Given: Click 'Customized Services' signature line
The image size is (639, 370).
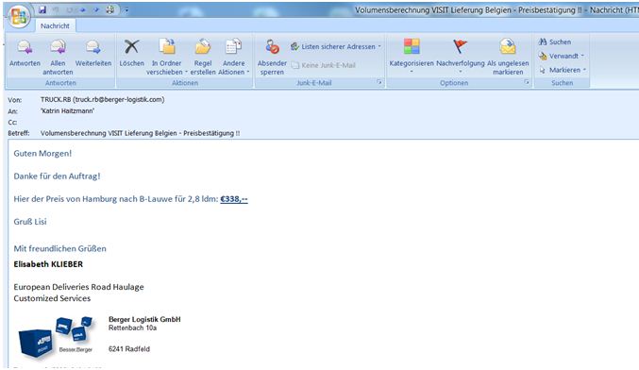Looking at the screenshot, I should click(52, 298).
